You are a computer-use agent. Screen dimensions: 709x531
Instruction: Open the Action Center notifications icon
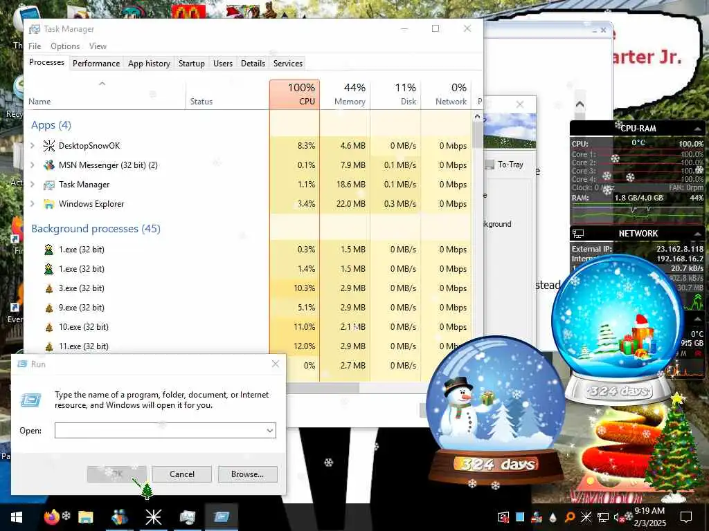click(x=686, y=517)
